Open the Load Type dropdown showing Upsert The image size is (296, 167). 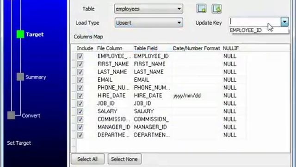[x=148, y=23]
